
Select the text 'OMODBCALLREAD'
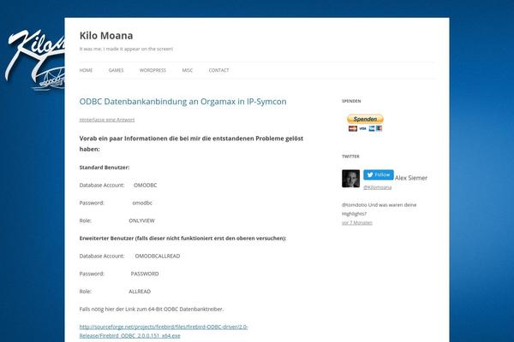[x=158, y=256]
